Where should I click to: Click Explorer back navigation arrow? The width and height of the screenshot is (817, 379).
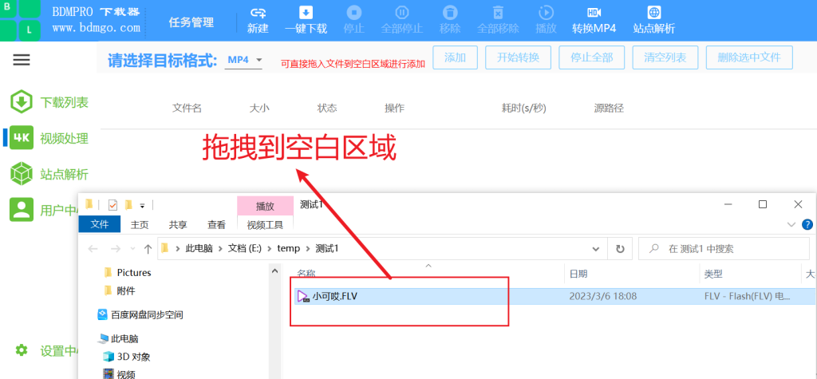pos(93,249)
